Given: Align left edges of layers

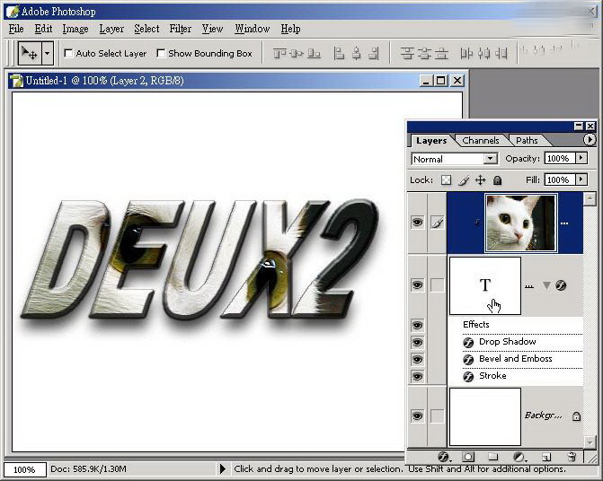Looking at the screenshot, I should 339,53.
